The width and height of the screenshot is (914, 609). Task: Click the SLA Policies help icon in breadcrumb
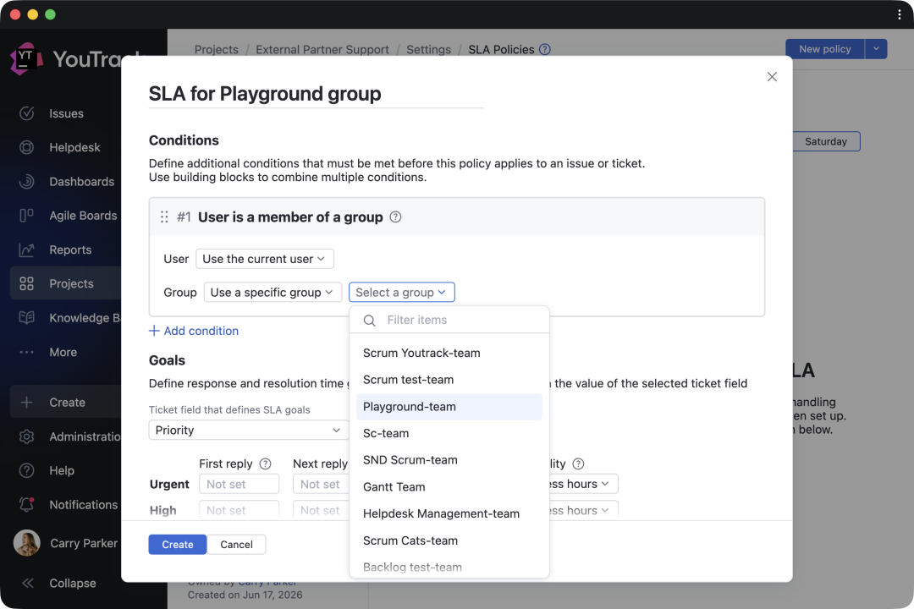[x=544, y=50]
